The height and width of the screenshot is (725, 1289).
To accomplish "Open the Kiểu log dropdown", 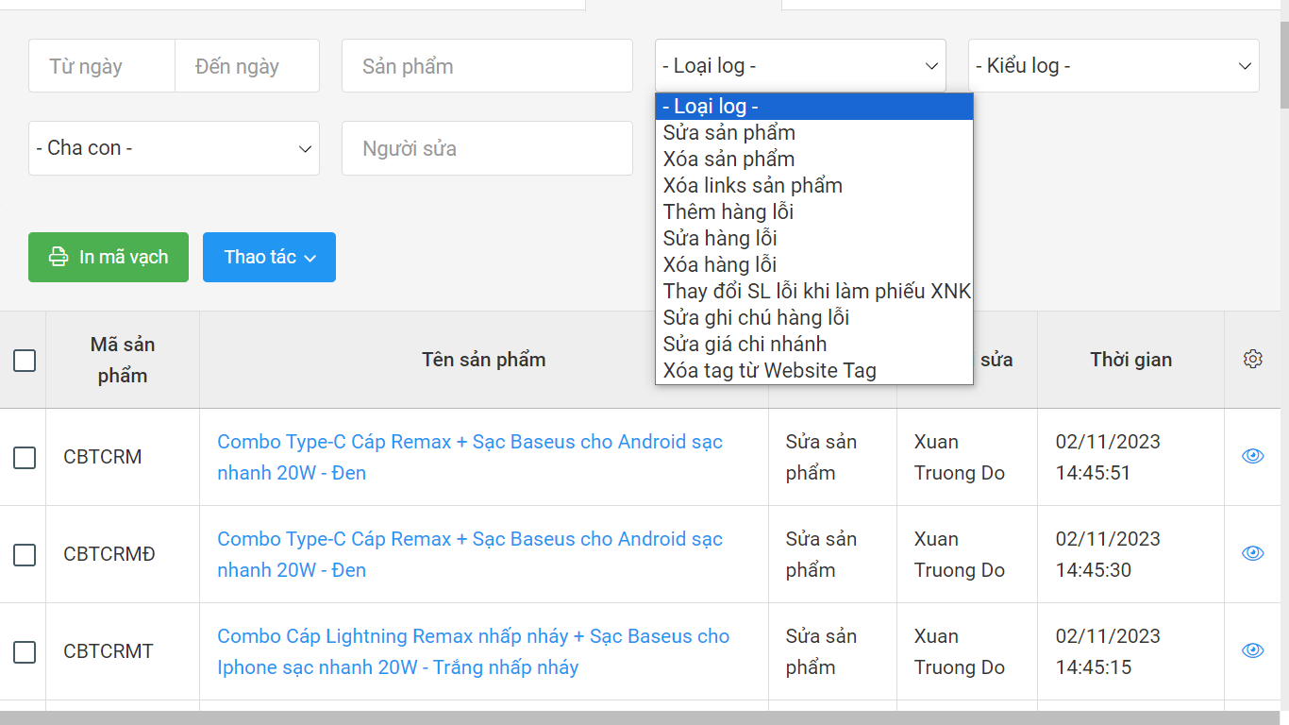I will click(x=1113, y=65).
